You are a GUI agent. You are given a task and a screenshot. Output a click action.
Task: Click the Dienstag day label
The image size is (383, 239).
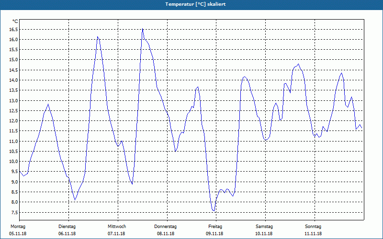(x=67, y=227)
